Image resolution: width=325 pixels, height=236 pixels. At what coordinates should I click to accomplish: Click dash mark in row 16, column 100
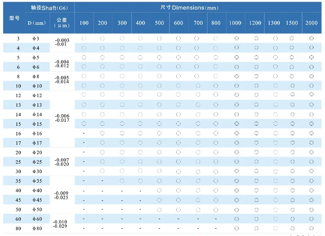click(84, 133)
